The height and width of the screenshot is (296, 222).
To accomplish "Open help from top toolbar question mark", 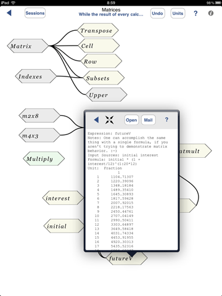I will click(x=195, y=14).
